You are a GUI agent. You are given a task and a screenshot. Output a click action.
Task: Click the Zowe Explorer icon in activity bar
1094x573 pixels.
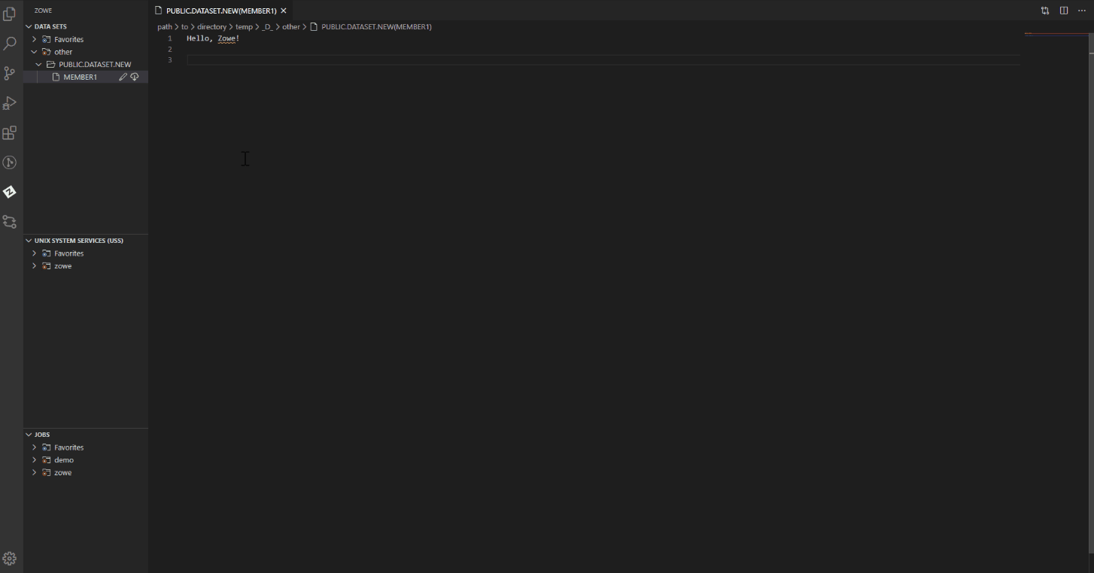10,192
